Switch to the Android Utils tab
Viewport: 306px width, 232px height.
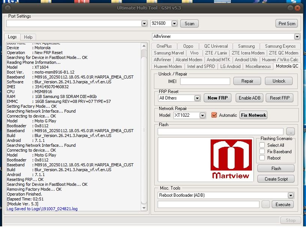(x=246, y=60)
